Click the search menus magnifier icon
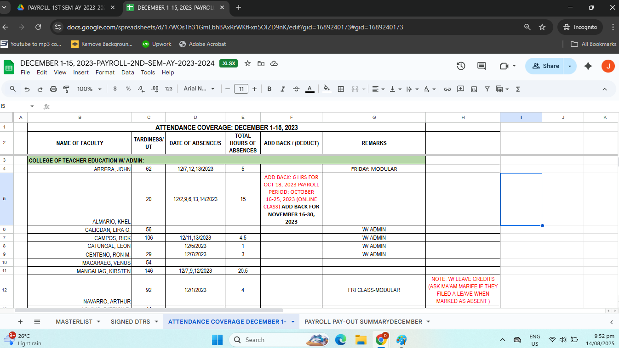This screenshot has width=619, height=348. click(x=13, y=89)
